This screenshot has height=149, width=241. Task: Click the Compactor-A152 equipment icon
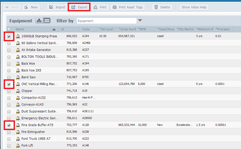(x=18, y=98)
